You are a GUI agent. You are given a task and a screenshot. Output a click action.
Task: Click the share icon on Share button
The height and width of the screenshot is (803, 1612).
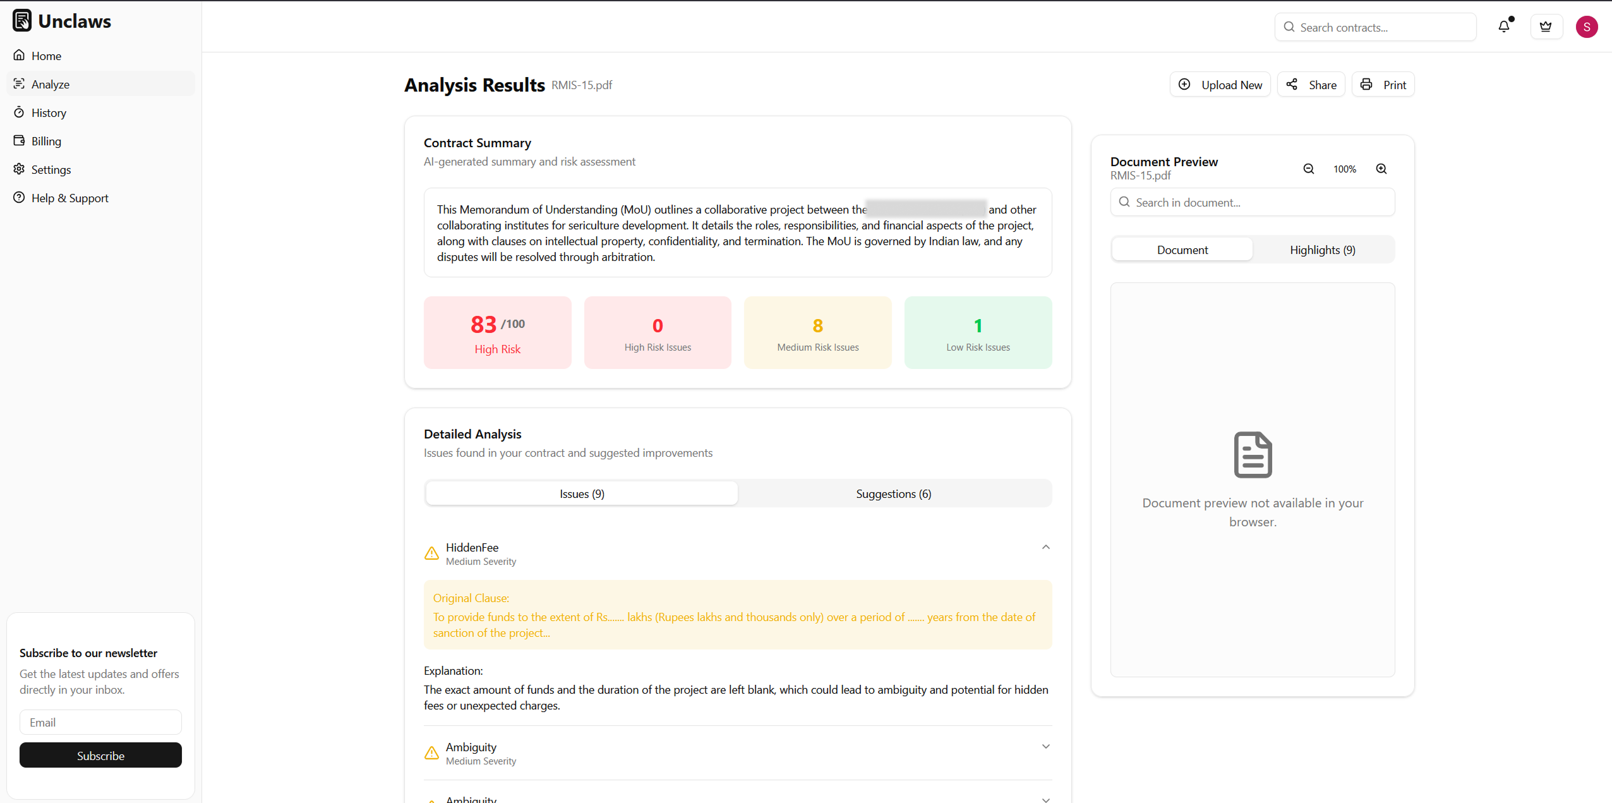point(1292,84)
